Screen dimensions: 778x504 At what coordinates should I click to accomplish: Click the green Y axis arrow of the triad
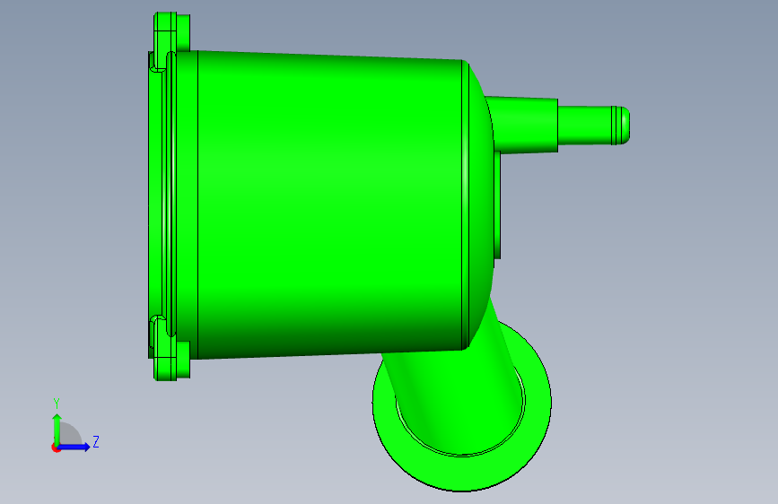57,429
